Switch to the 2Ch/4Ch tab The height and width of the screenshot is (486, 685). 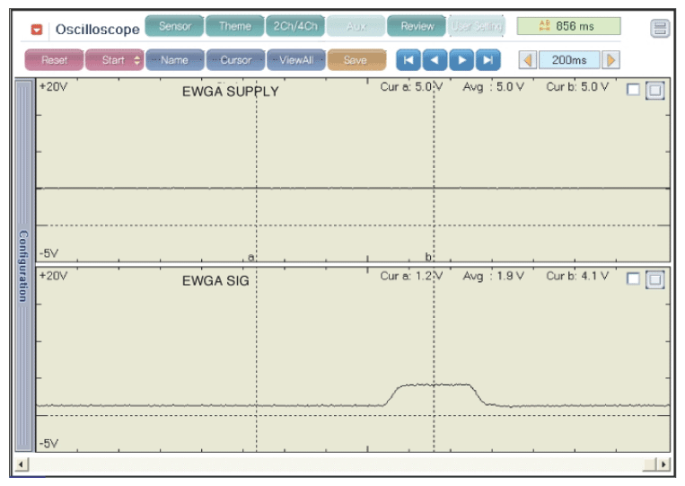(295, 26)
